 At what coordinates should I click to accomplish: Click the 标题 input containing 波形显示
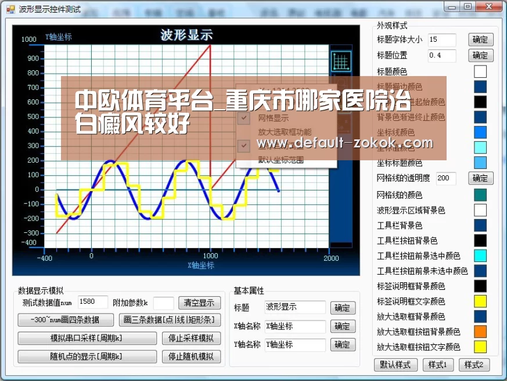(x=295, y=307)
